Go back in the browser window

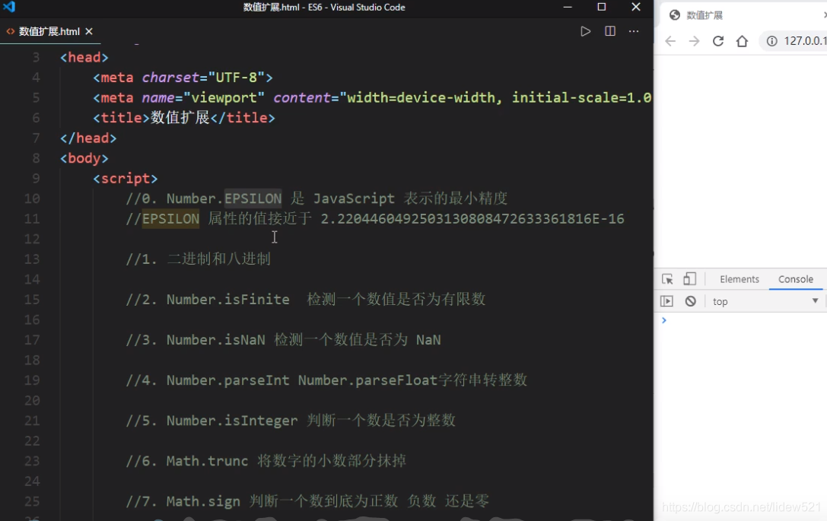tap(670, 41)
